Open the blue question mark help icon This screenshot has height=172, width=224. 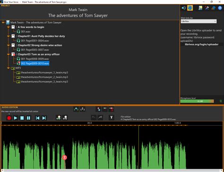pos(220,8)
